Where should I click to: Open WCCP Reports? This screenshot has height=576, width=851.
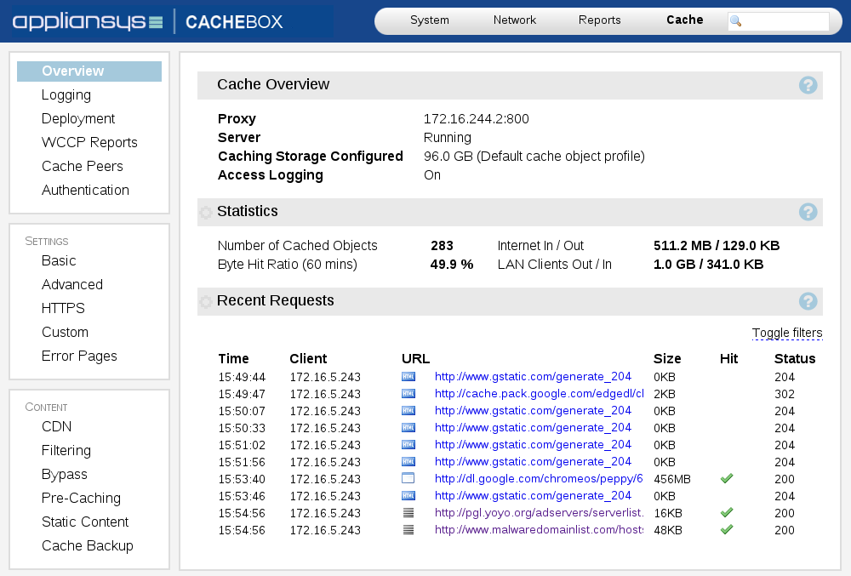click(89, 143)
